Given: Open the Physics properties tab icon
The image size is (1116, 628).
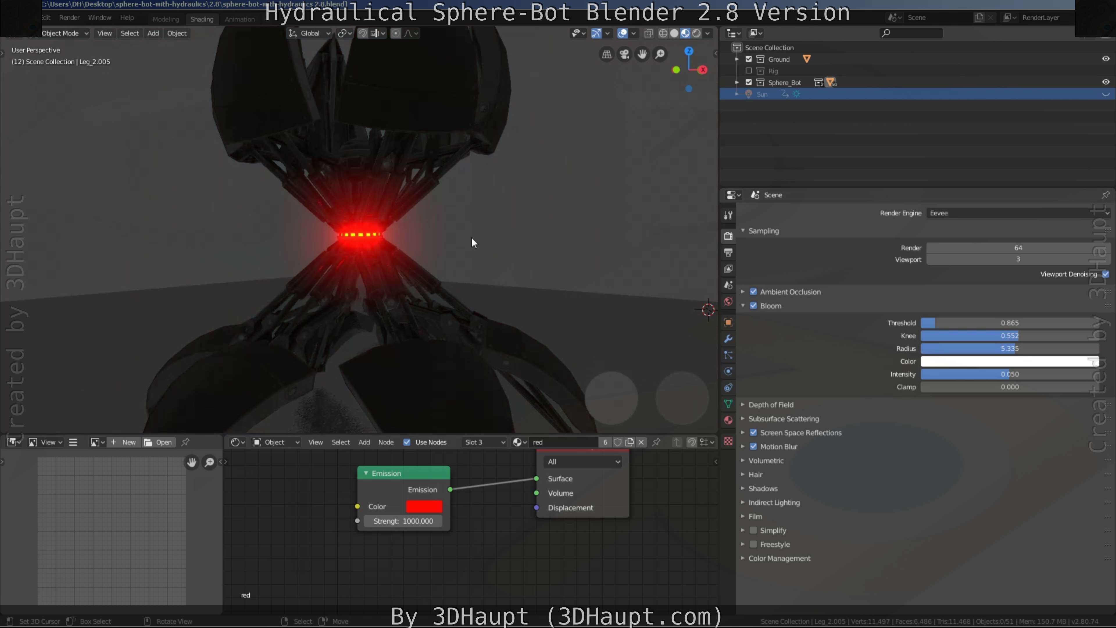Looking at the screenshot, I should click(x=728, y=372).
